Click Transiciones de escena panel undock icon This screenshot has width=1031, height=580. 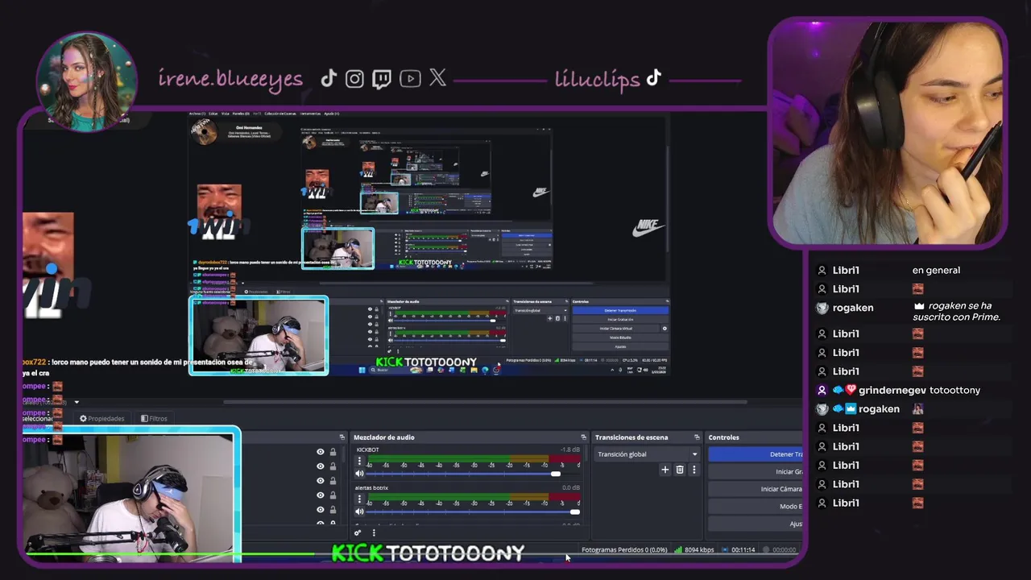(697, 437)
